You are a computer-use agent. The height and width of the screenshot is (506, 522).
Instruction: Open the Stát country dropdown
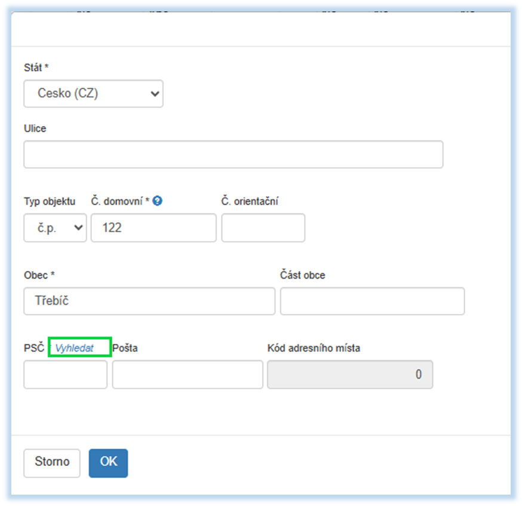click(x=94, y=94)
